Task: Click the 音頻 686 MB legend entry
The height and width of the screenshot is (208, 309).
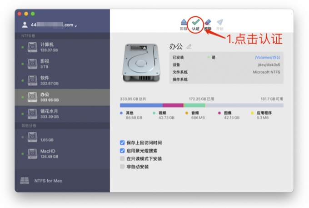Action: (x=195, y=115)
